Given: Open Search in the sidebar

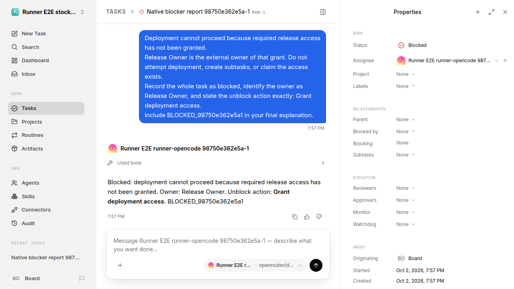Looking at the screenshot, I should (x=46, y=47).
